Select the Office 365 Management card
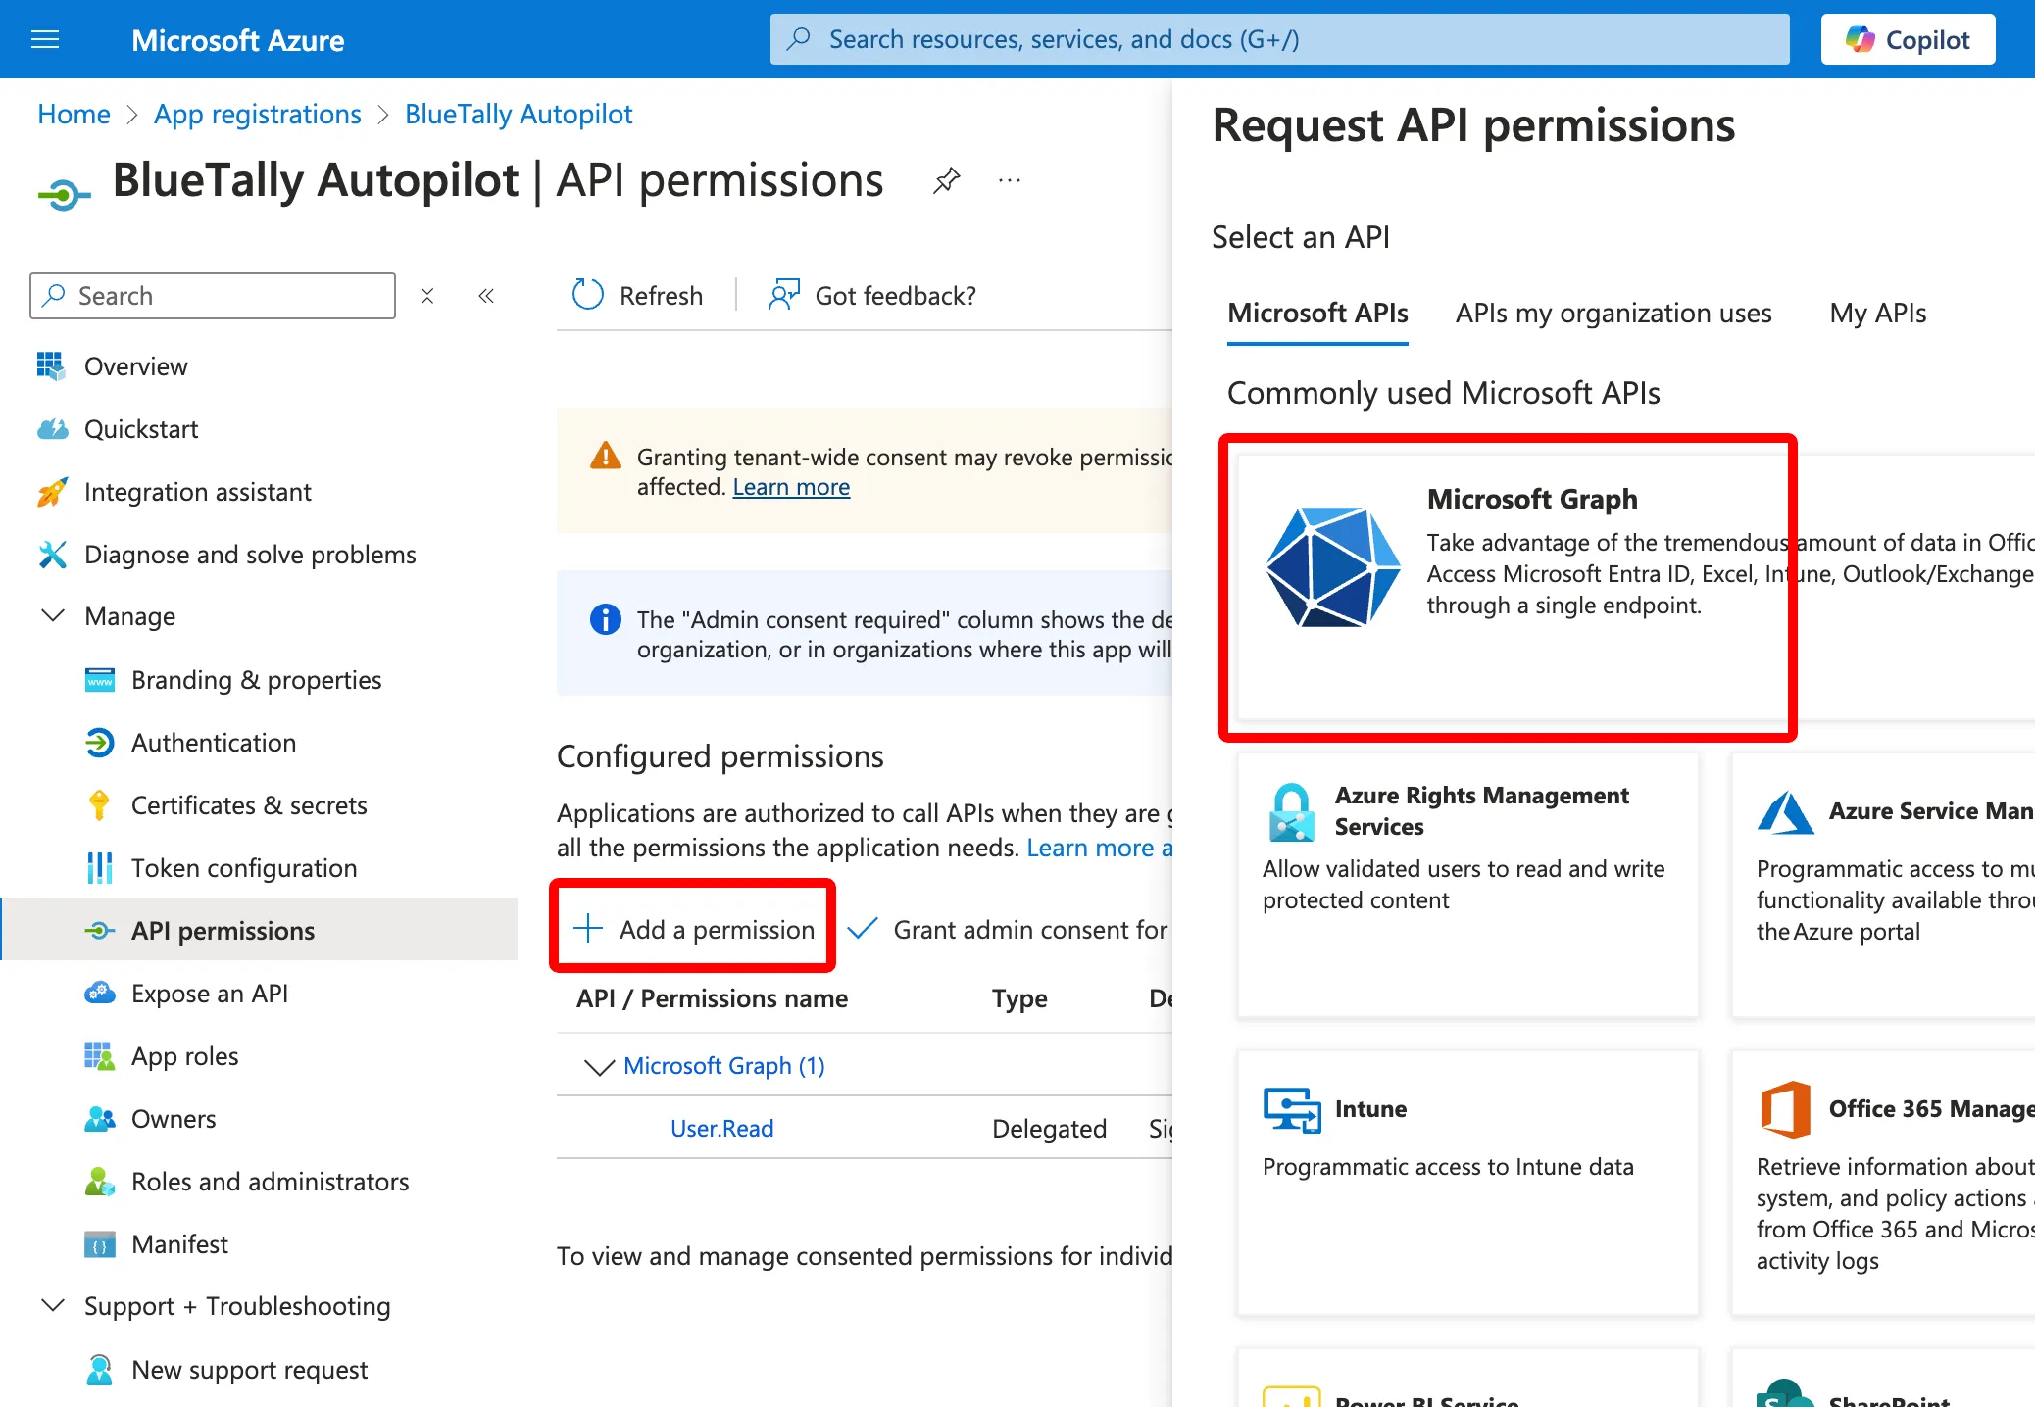Screen dimensions: 2035x1407 1883,1183
